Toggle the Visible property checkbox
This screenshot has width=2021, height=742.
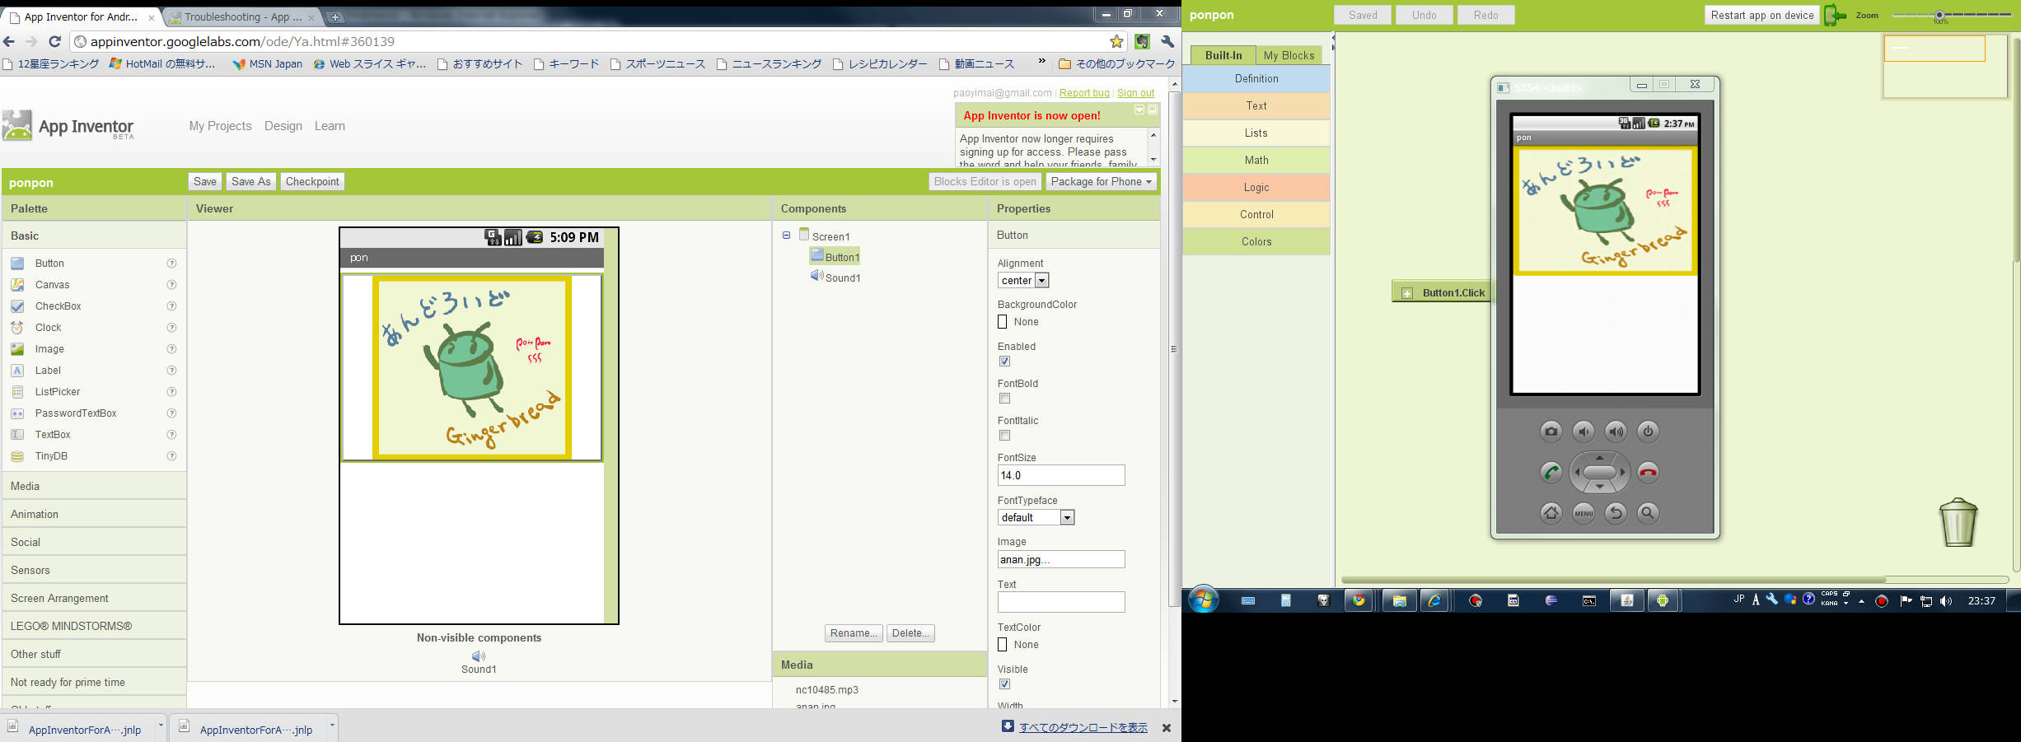[x=1004, y=684]
